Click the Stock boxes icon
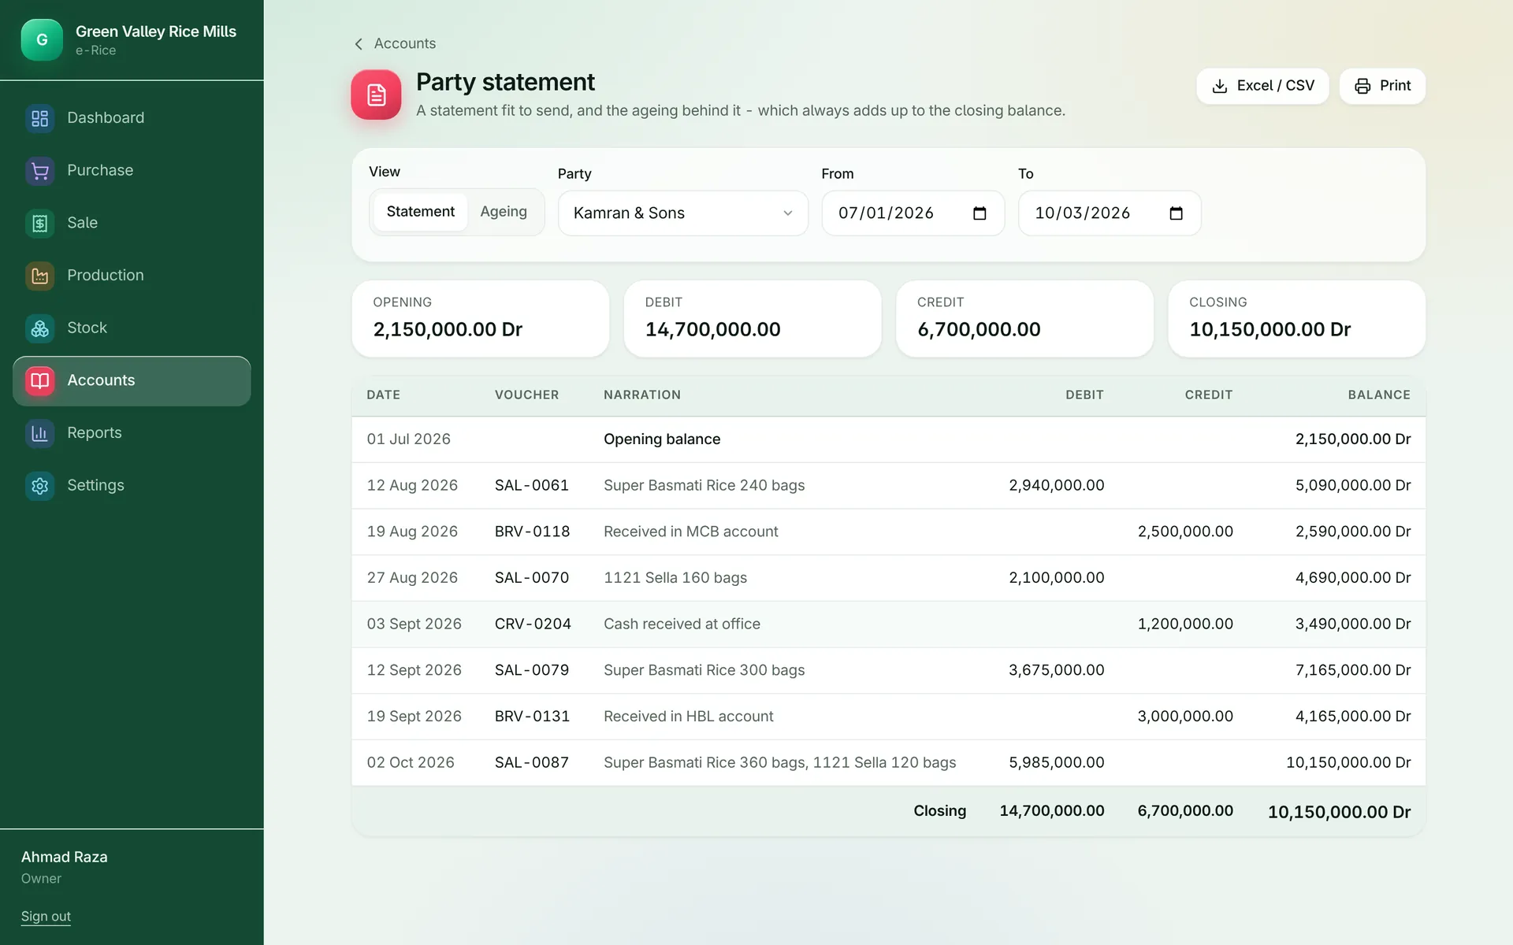 tap(40, 328)
